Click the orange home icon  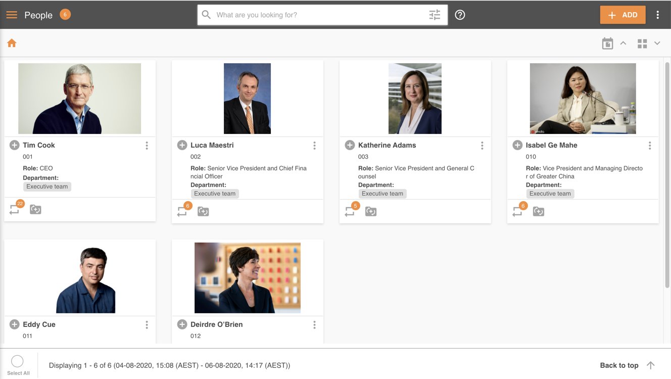(x=12, y=43)
